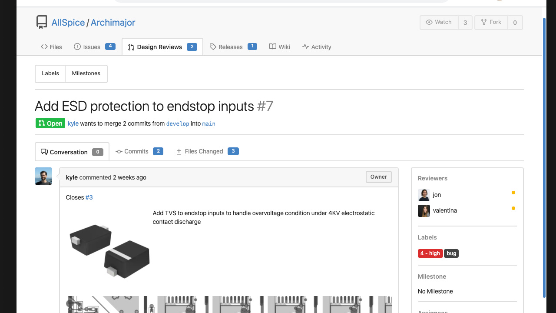
Task: Fork the Archimajor repository
Action: pos(491,22)
